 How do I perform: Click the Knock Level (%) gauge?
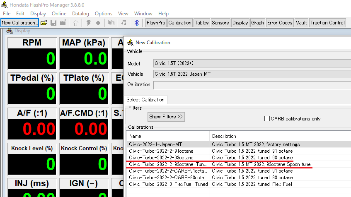click(32, 159)
